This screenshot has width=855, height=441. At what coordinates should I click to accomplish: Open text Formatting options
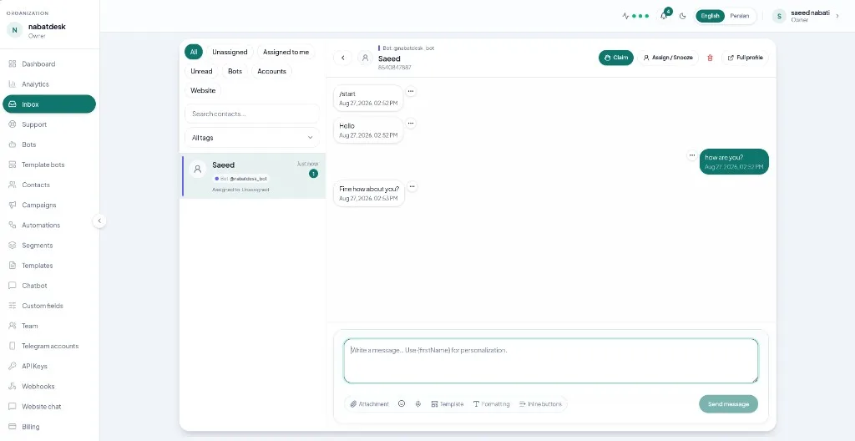point(491,404)
